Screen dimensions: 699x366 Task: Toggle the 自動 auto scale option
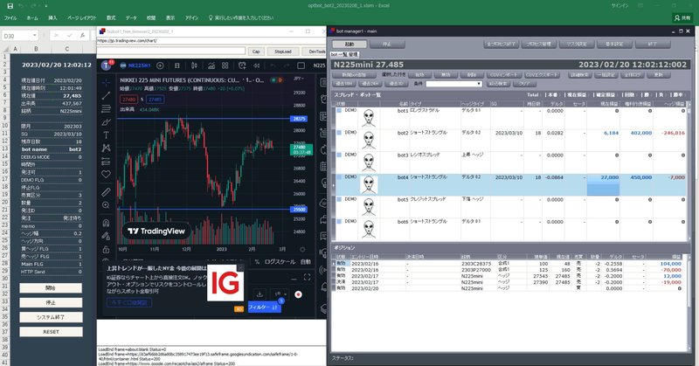[x=306, y=262]
